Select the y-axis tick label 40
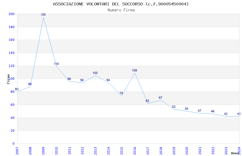The image size is (242, 156). pyautogui.click(x=13, y=118)
